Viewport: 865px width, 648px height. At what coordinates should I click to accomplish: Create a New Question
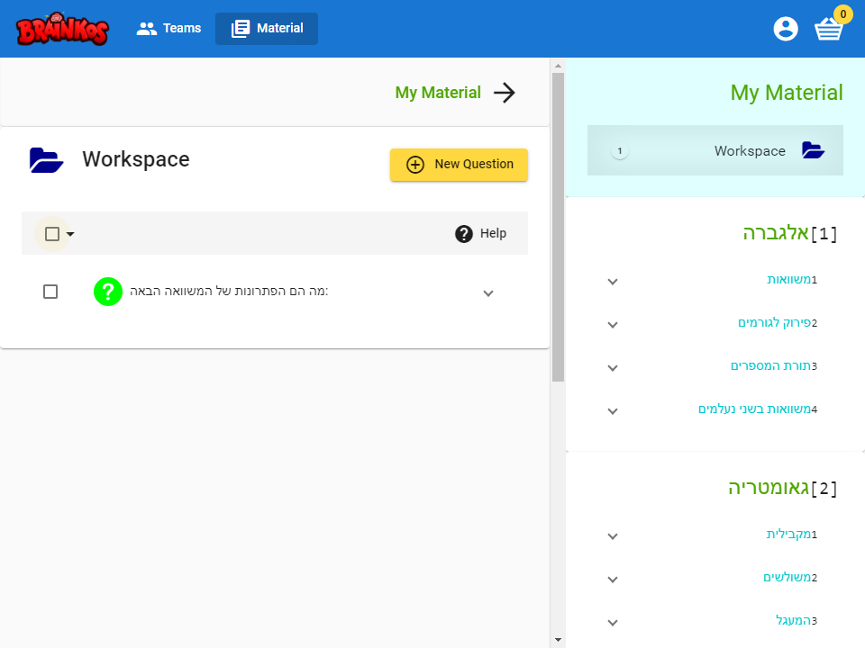coord(459,165)
